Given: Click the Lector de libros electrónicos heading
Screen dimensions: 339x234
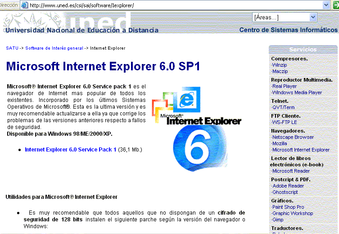Looking at the screenshot, I should (297, 161).
